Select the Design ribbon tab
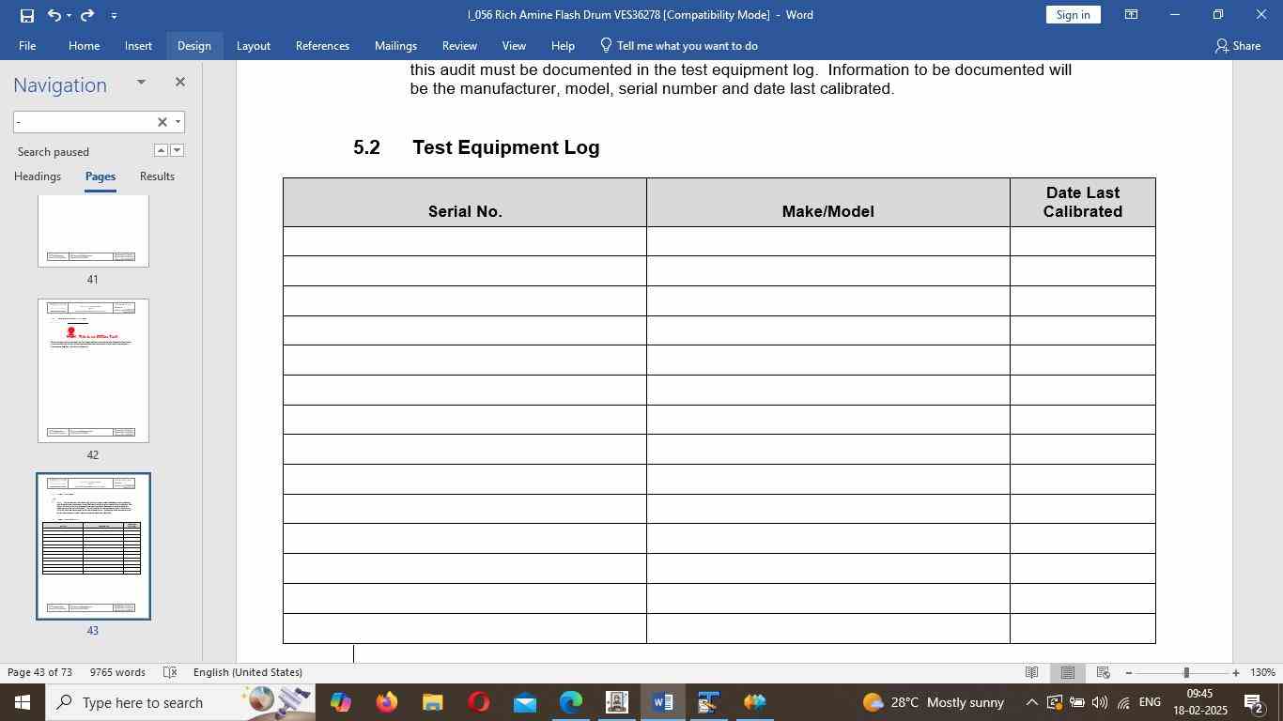 pos(193,45)
